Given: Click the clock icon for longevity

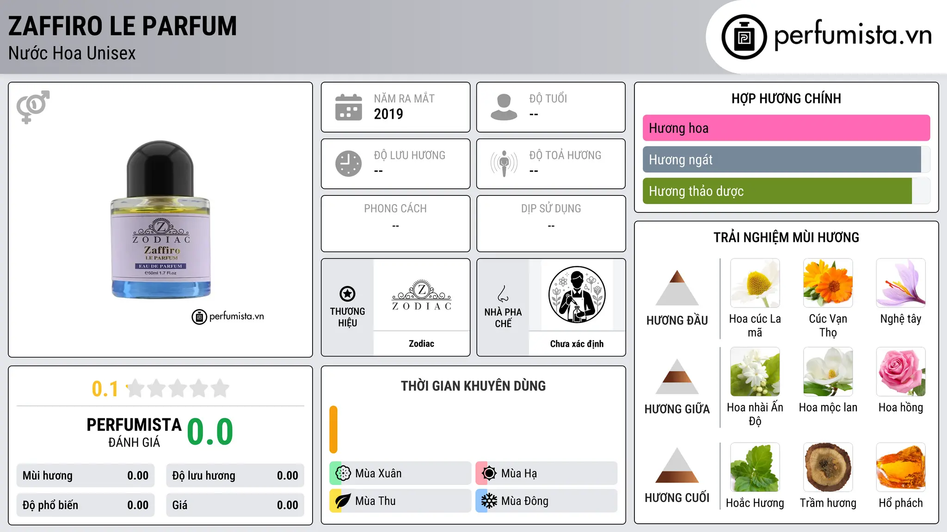Looking at the screenshot, I should coord(349,163).
